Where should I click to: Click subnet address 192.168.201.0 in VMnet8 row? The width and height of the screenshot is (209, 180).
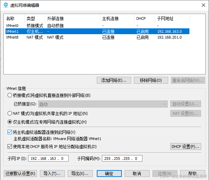(170, 37)
